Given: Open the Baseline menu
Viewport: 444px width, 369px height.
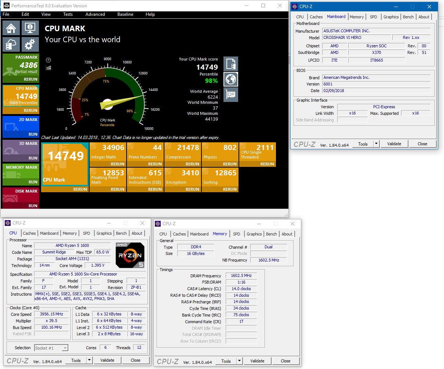Looking at the screenshot, I should [x=125, y=14].
